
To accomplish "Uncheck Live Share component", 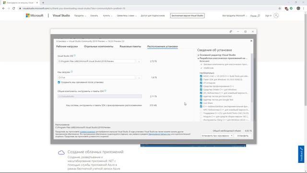I will [201, 103].
